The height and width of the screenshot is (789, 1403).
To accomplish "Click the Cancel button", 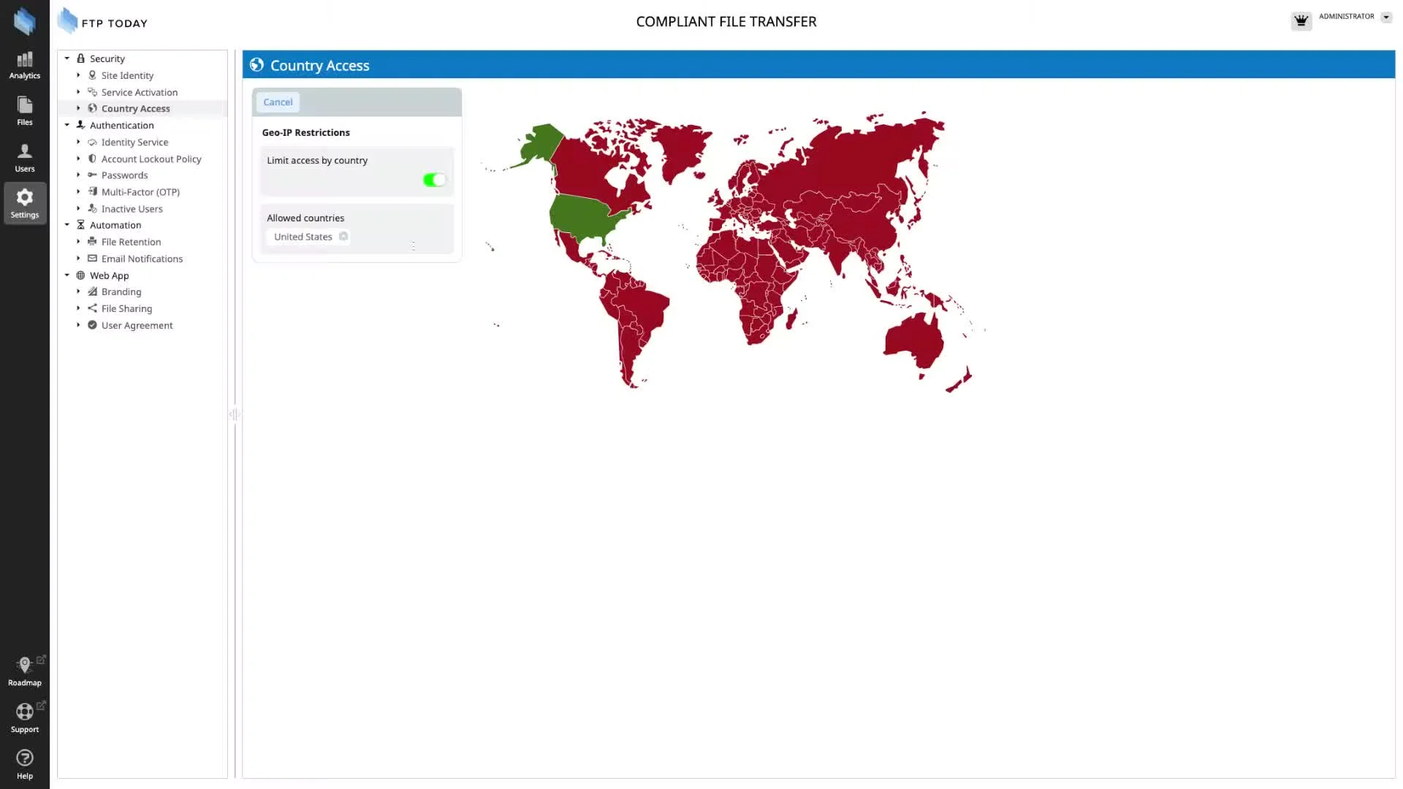I will pyautogui.click(x=278, y=102).
